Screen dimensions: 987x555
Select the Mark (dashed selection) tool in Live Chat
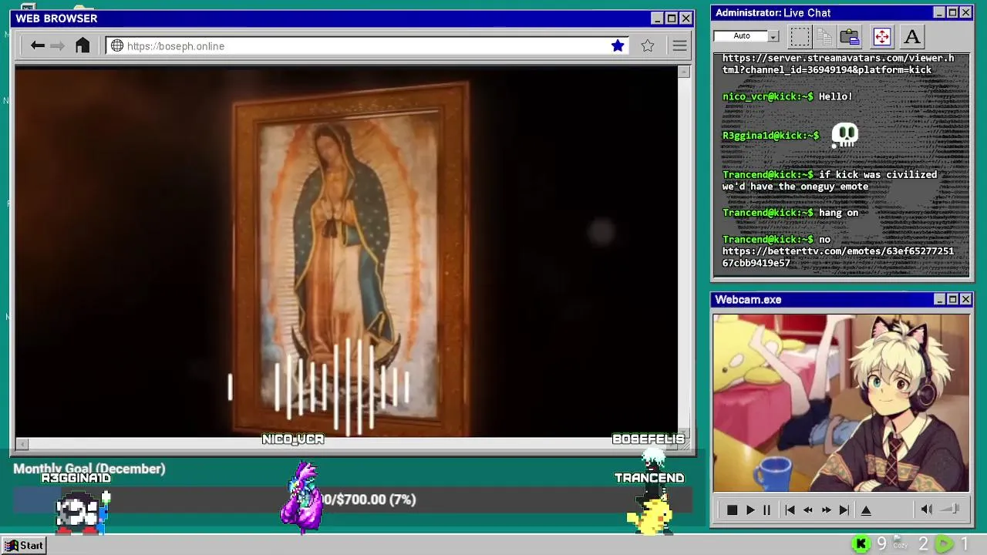(x=800, y=36)
